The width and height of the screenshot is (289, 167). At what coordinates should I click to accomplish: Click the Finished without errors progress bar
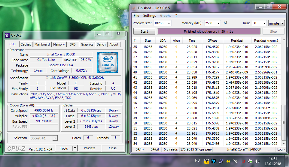[209, 31]
